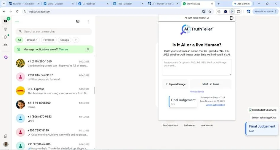Click Ask Gemini button

(x=242, y=4)
